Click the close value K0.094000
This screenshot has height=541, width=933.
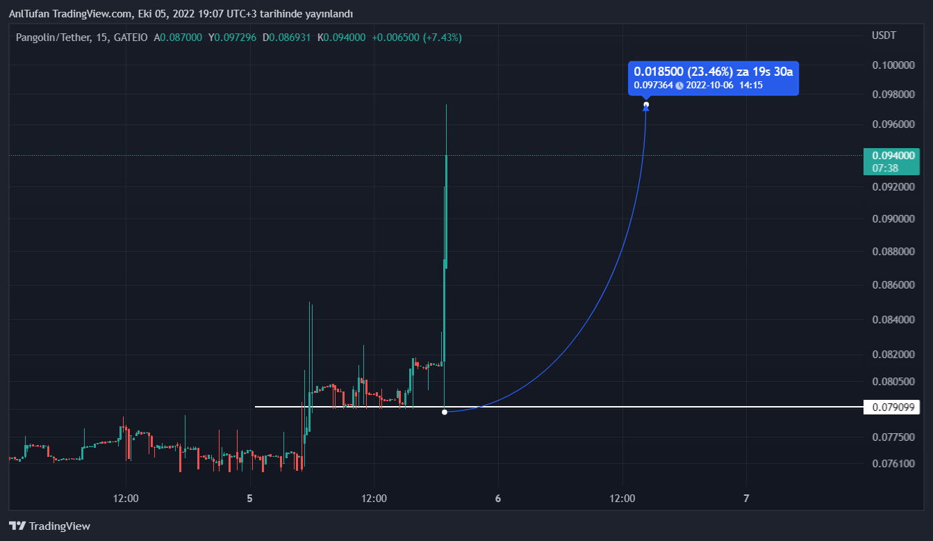coord(342,38)
